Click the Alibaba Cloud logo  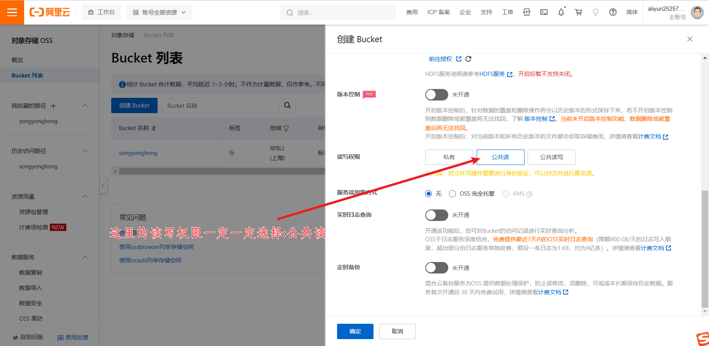(x=50, y=12)
